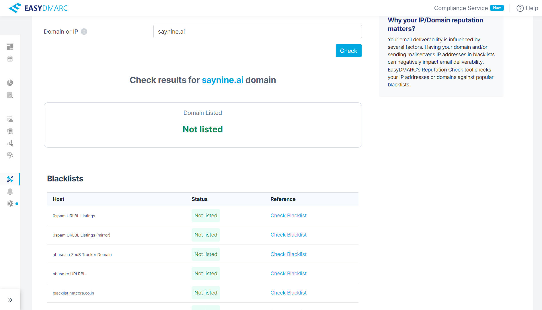The width and height of the screenshot is (542, 310).
Task: Open the document search lookup icon
Action: (x=10, y=95)
